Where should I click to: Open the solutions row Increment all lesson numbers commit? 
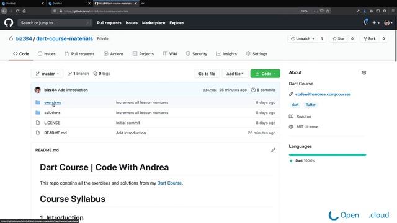[x=142, y=113]
